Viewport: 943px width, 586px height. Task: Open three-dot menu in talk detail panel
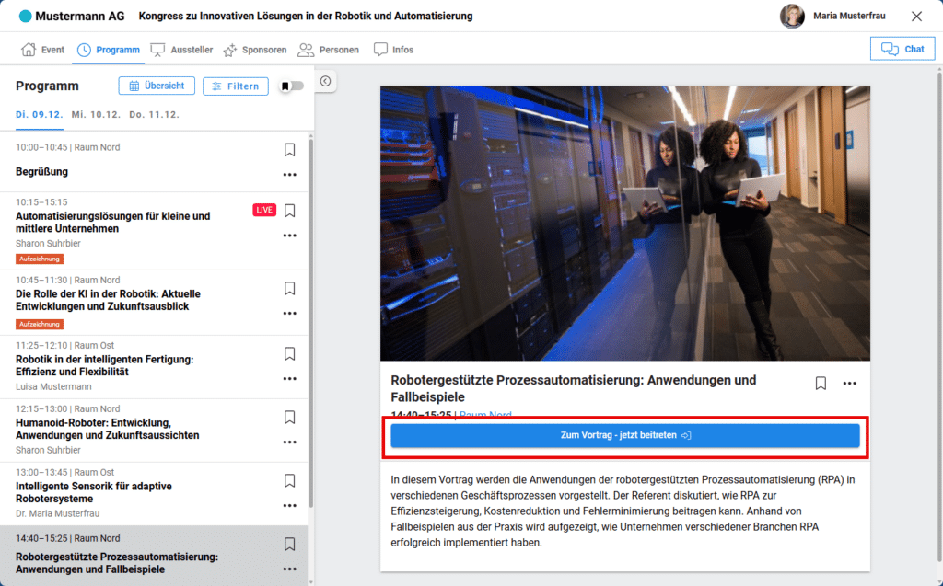(x=849, y=384)
